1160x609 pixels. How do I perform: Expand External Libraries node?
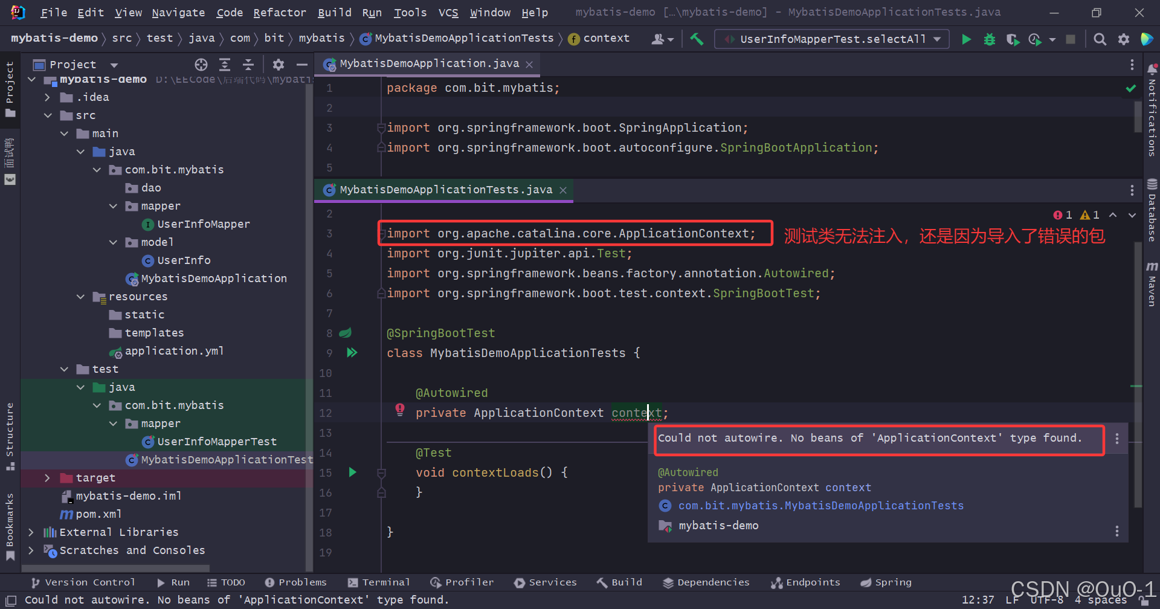pyautogui.click(x=31, y=532)
